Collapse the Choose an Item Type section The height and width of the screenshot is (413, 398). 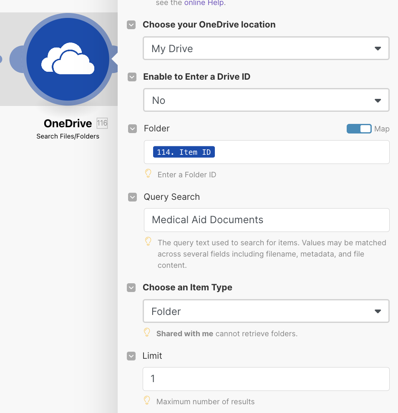click(131, 287)
